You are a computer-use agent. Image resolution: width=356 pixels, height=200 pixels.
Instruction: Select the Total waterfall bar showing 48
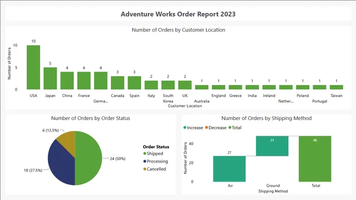tap(315, 159)
